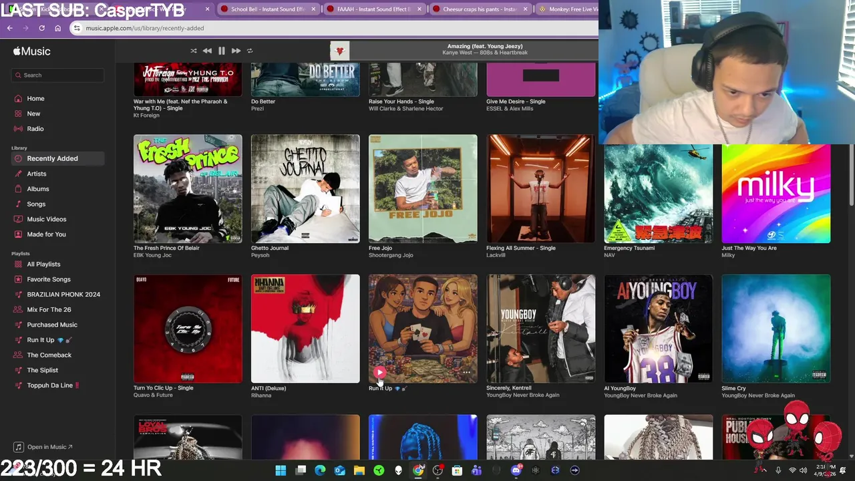Open Microsoft Edge from the taskbar
The height and width of the screenshot is (481, 855).
[320, 470]
